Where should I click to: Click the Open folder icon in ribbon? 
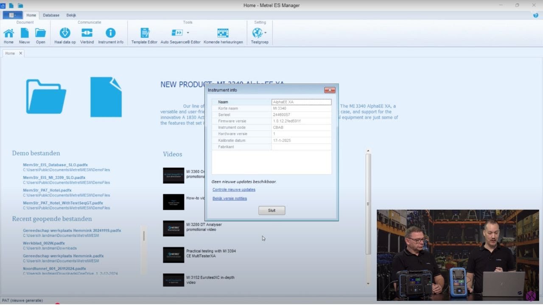41,36
